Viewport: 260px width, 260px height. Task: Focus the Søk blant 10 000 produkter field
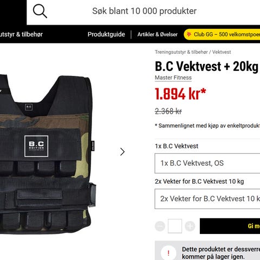point(144,11)
